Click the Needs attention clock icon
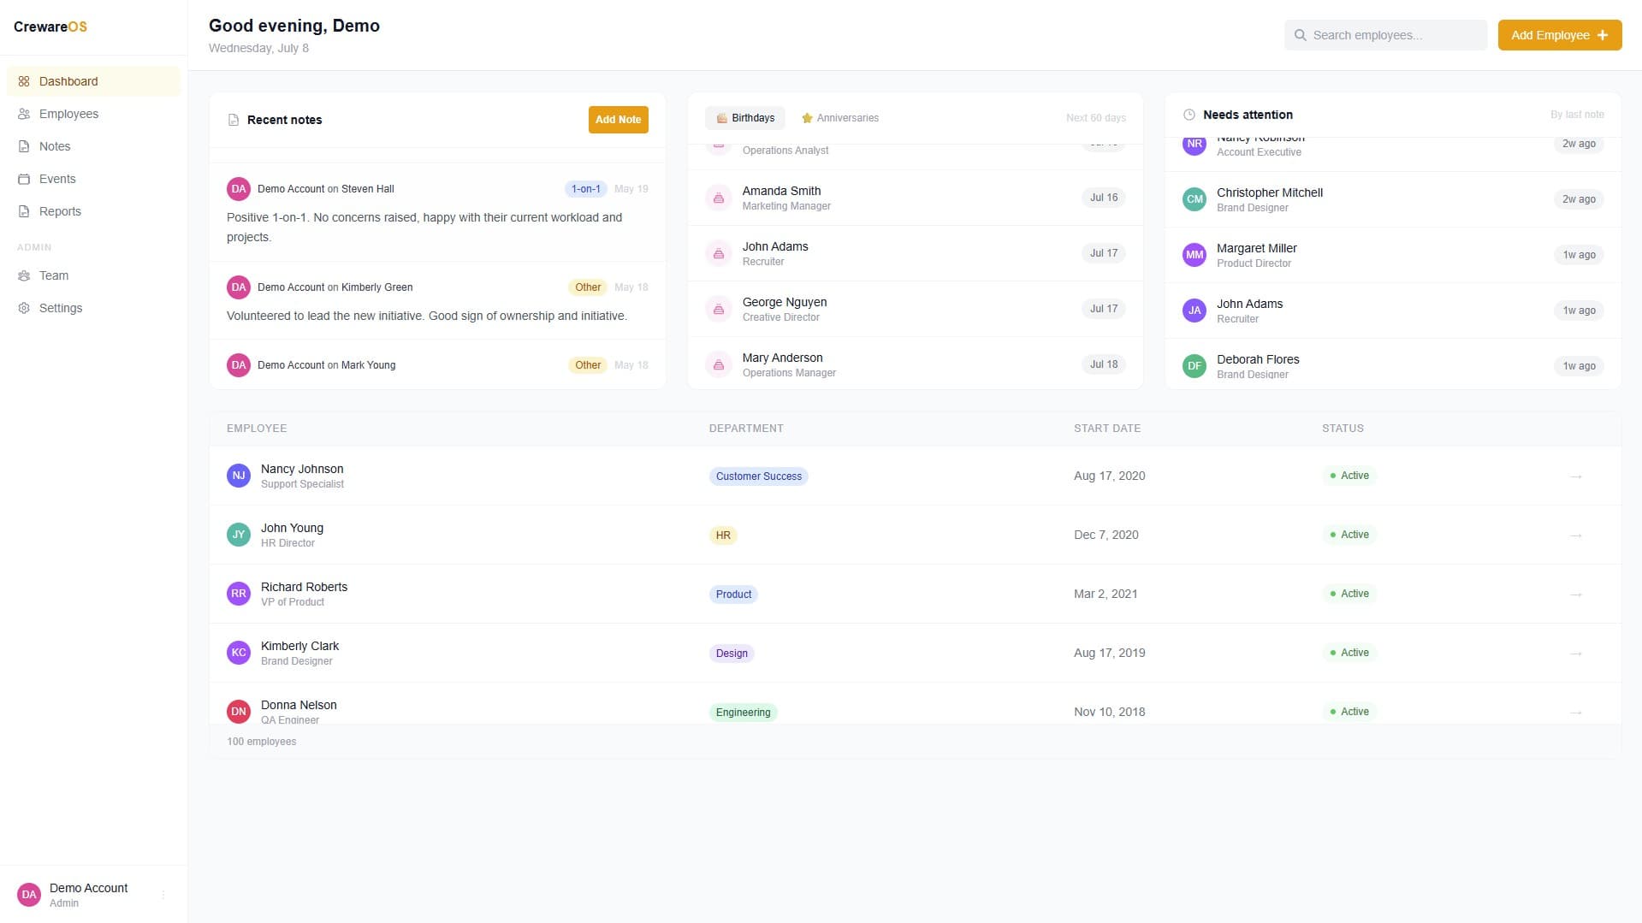Screen dimensions: 1642x923 pos(1189,115)
